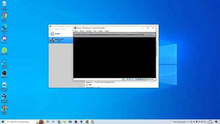Click recording indicator icon in VM status bar
The image size is (220, 124).
click(x=139, y=80)
